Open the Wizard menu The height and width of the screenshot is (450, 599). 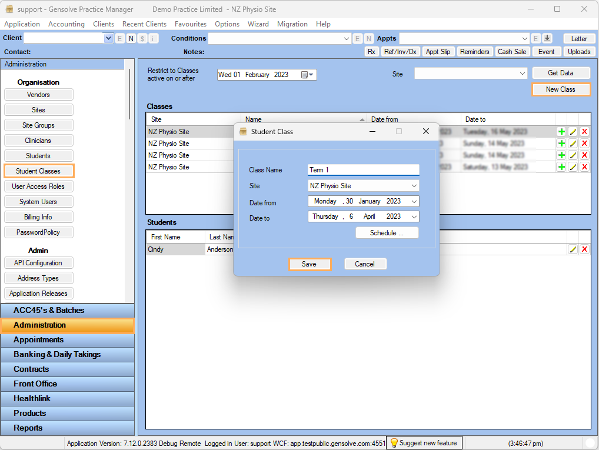coord(258,24)
